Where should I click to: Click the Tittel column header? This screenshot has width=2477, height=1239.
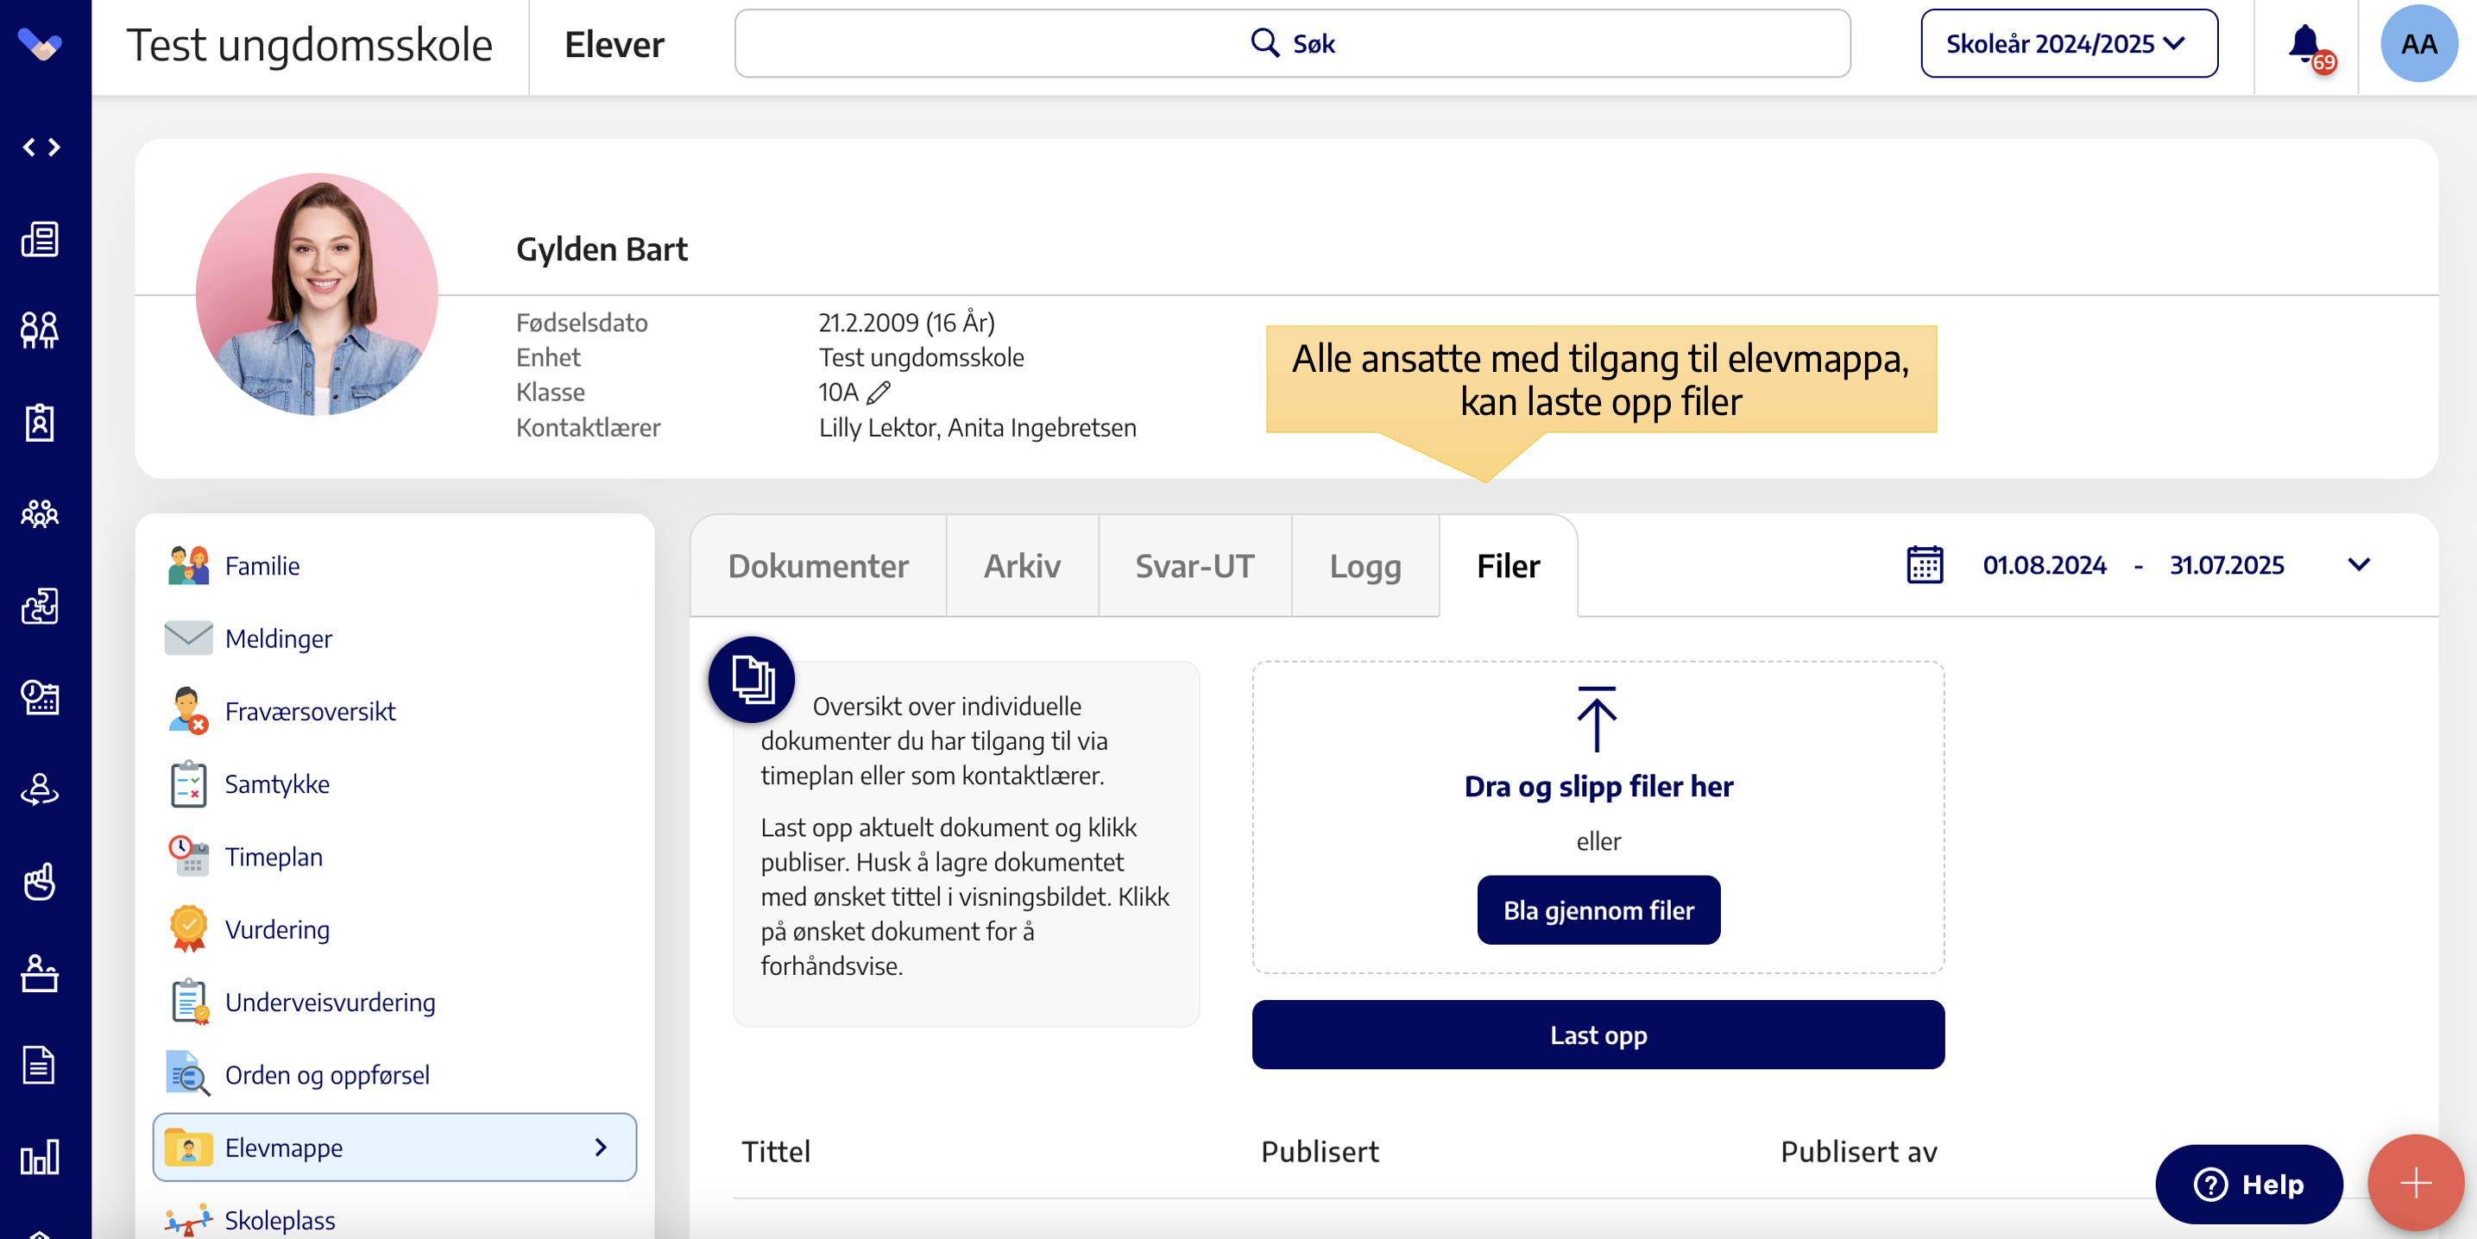click(775, 1151)
